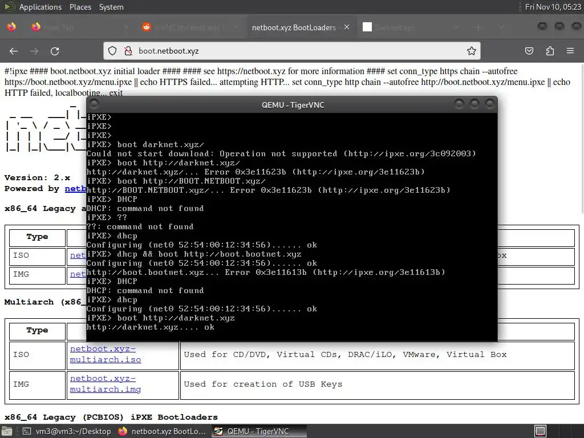
Task: Open a new tab with plus button
Action: coord(478,27)
